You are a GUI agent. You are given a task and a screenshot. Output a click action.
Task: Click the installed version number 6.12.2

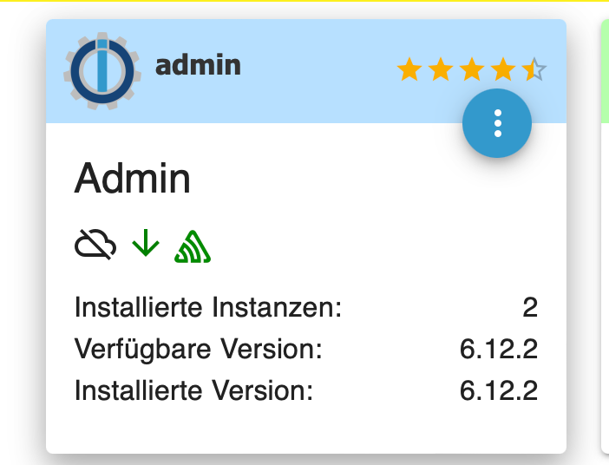pyautogui.click(x=499, y=390)
